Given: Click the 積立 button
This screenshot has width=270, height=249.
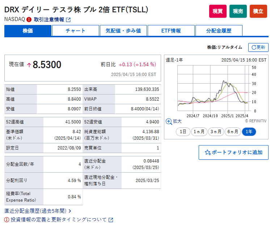Looking at the screenshot, I should coord(258,11).
